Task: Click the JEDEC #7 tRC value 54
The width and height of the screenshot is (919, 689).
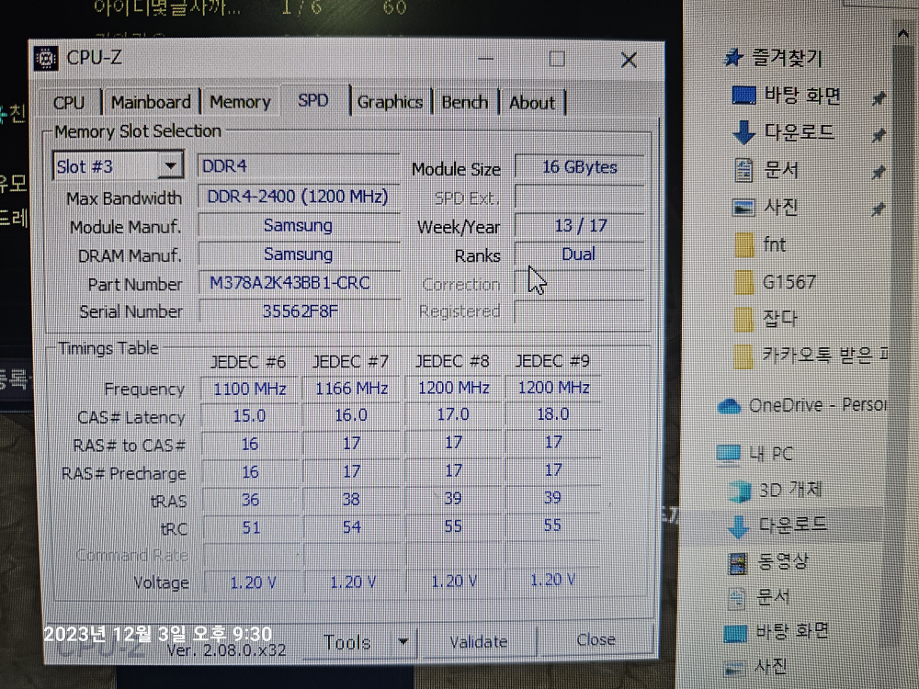Action: [352, 526]
